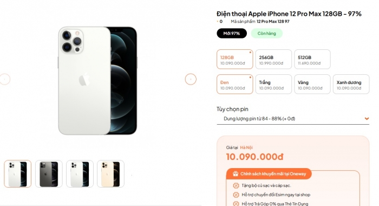Select the 128GB storage option
This screenshot has height=206, width=379.
[x=234, y=59]
